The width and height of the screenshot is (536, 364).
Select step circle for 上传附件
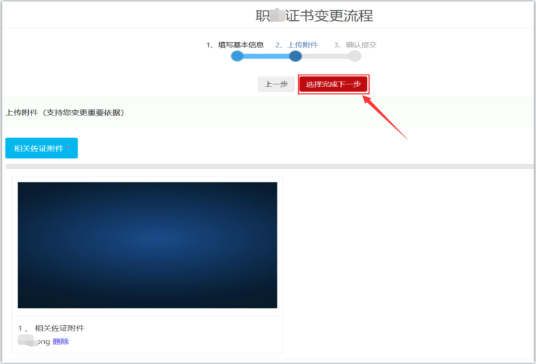tap(295, 56)
